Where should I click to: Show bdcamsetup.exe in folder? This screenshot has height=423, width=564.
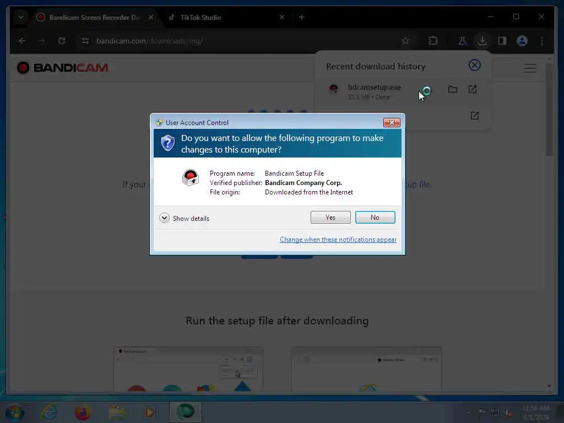pos(453,89)
